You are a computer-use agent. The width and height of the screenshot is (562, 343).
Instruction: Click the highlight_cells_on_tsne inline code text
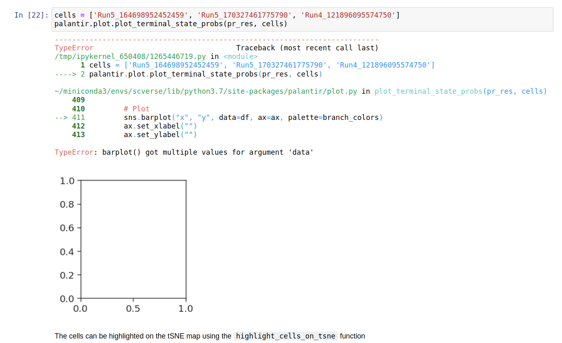click(285, 336)
